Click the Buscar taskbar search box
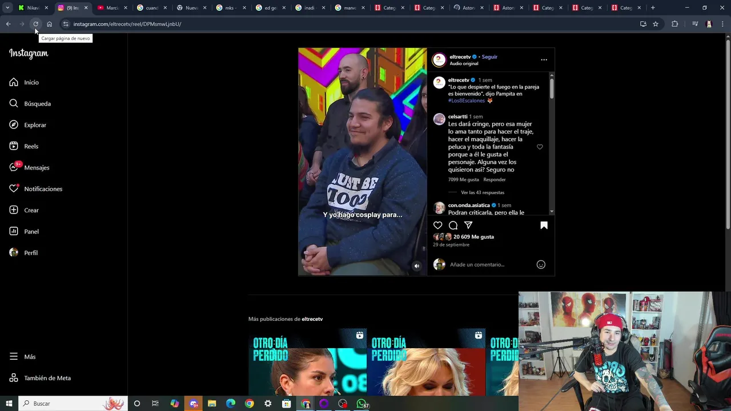This screenshot has width=731, height=411. [x=73, y=404]
